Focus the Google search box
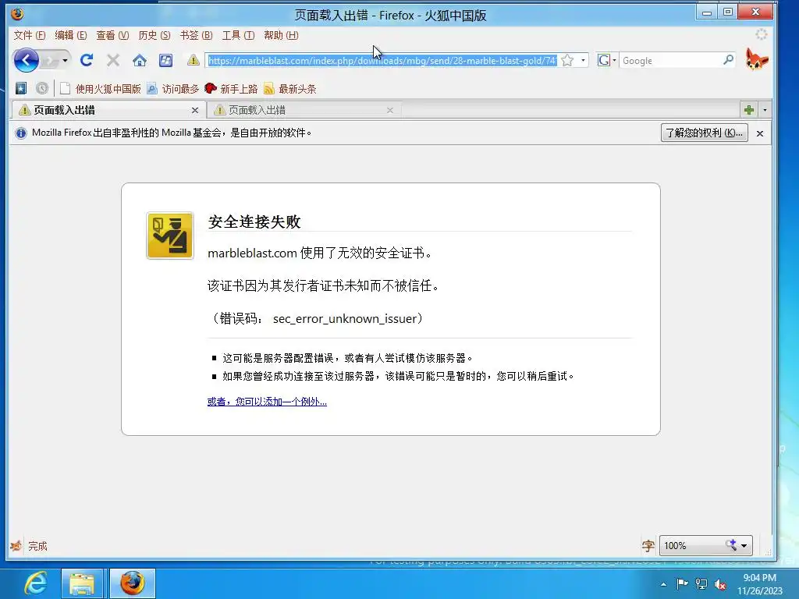 (x=670, y=61)
